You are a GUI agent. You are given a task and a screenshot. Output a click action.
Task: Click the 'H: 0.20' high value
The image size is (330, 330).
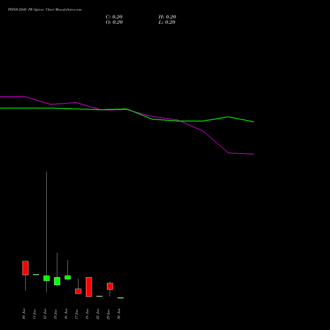click(x=167, y=17)
